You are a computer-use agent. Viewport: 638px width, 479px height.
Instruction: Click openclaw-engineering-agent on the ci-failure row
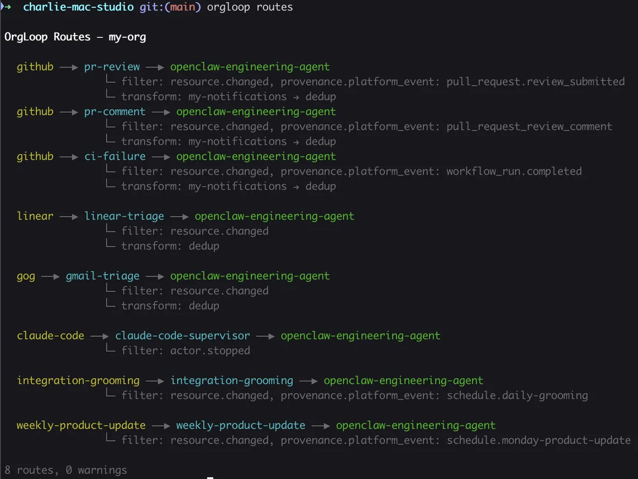256,156
